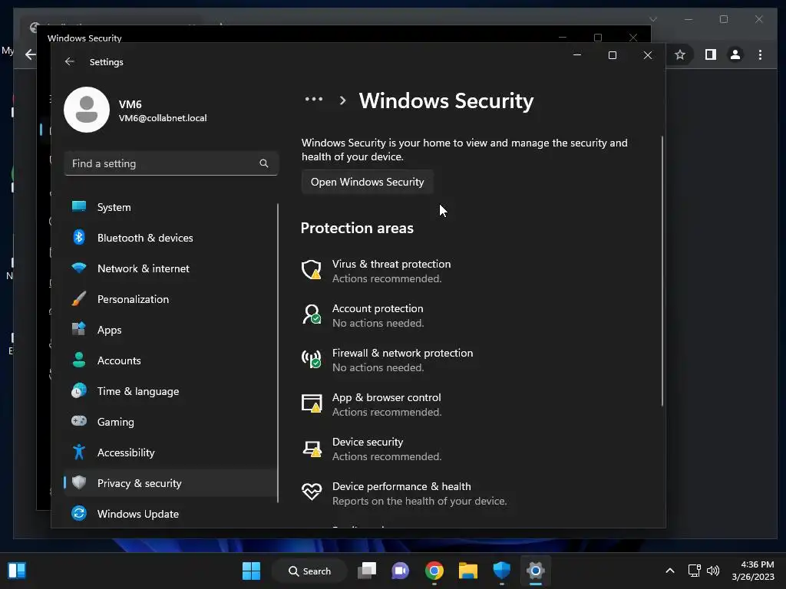
Task: Select Privacy & security category
Action: [x=170, y=483]
